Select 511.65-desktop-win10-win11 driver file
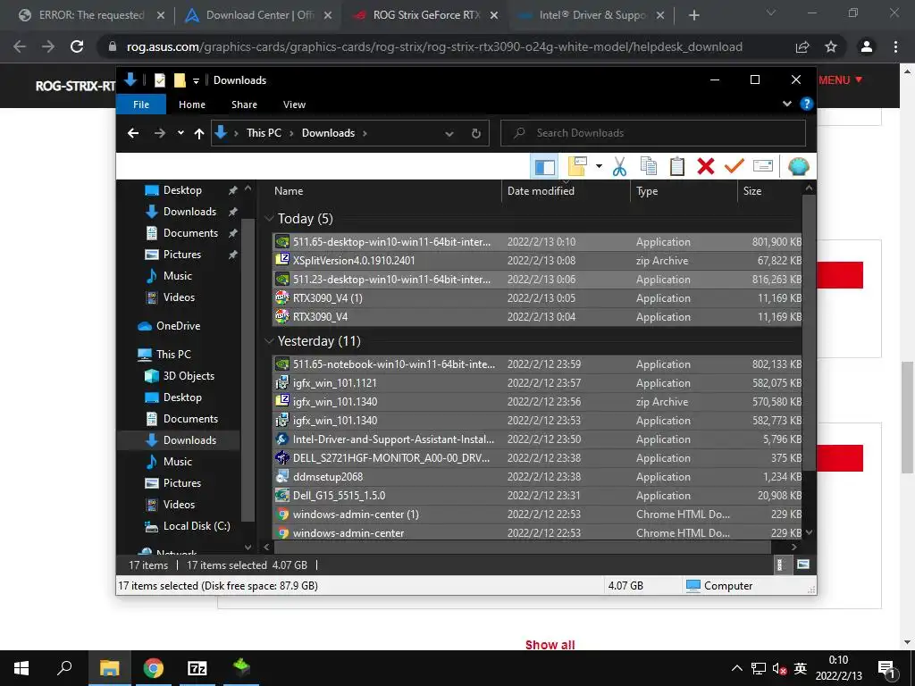 [537, 241]
